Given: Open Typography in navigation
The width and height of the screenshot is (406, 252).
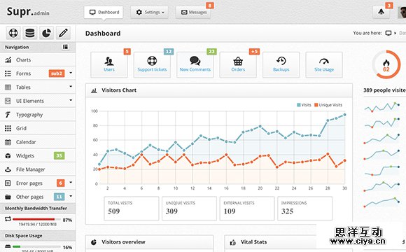Looking at the screenshot, I should tap(38, 115).
